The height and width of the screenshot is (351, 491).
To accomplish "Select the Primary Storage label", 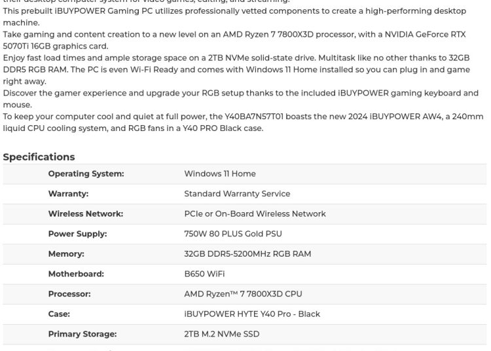I will [82, 334].
